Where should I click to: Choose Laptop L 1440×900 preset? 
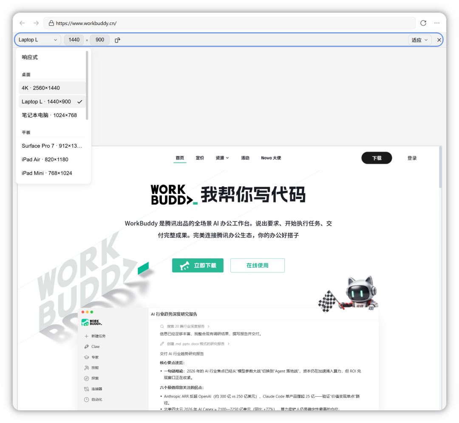point(52,102)
